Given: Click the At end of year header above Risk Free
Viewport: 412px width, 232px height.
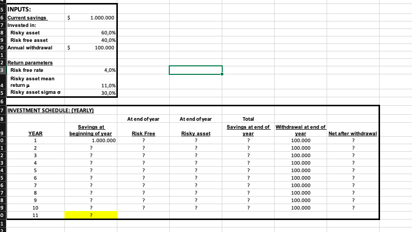Looking at the screenshot, I should (143, 119).
